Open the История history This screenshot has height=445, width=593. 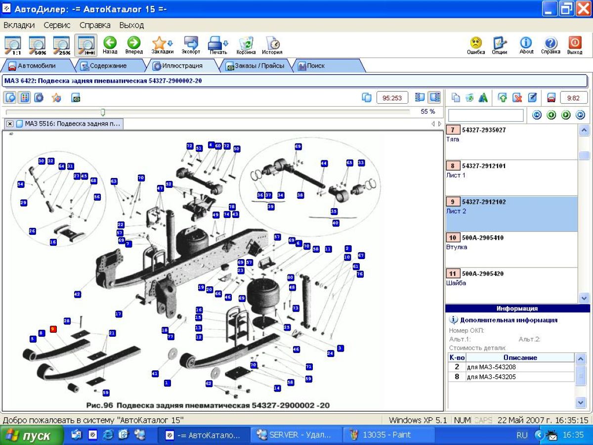point(272,45)
